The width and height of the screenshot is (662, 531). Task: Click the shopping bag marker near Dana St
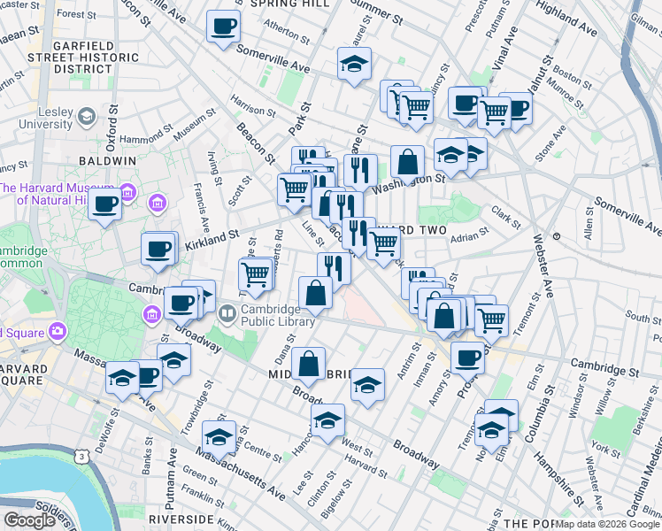click(308, 366)
